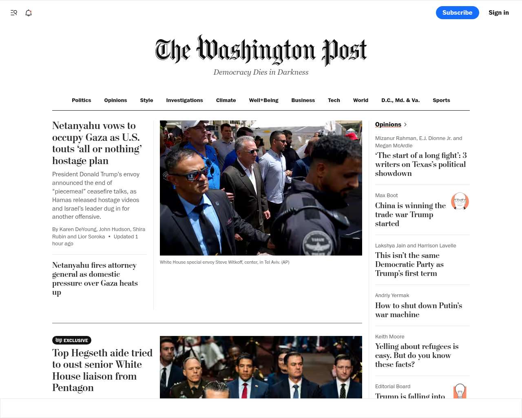Open the Politics section
Viewport: 522px width, 418px height.
[x=82, y=100]
